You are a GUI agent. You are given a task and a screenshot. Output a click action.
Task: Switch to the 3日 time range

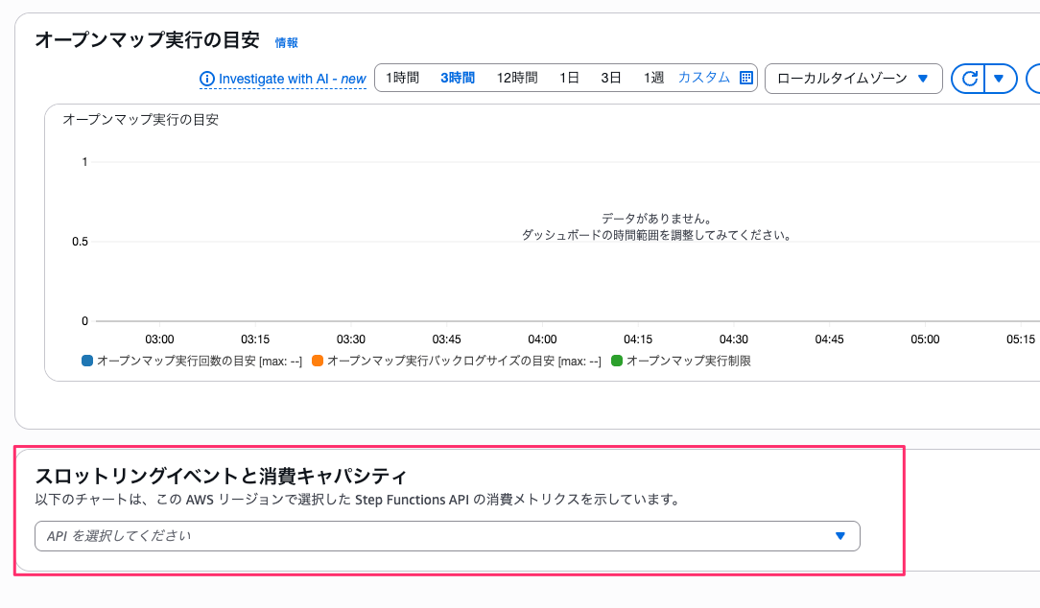pos(611,77)
